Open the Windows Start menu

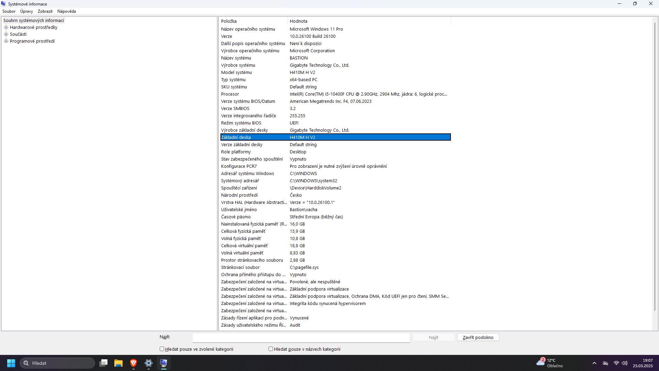(11, 363)
